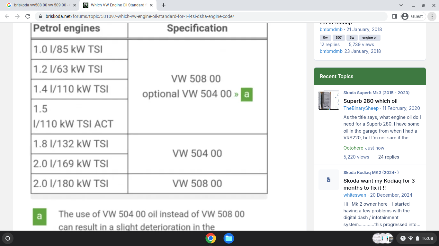Open the Guest profile menu

413,16
